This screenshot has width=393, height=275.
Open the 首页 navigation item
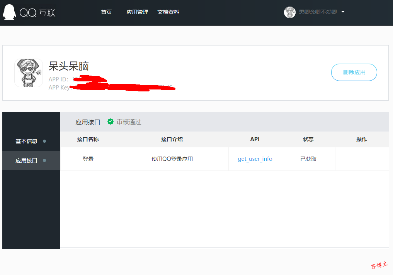[106, 12]
